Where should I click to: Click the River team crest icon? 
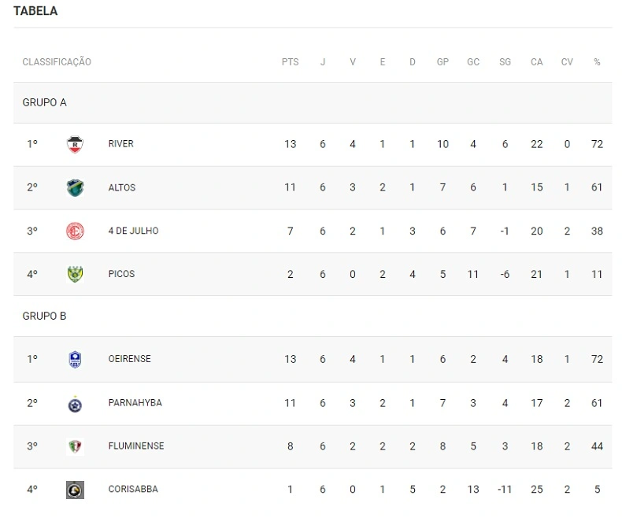(75, 145)
